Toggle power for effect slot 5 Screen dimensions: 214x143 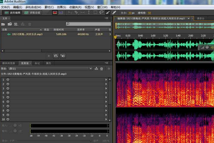point(8,97)
